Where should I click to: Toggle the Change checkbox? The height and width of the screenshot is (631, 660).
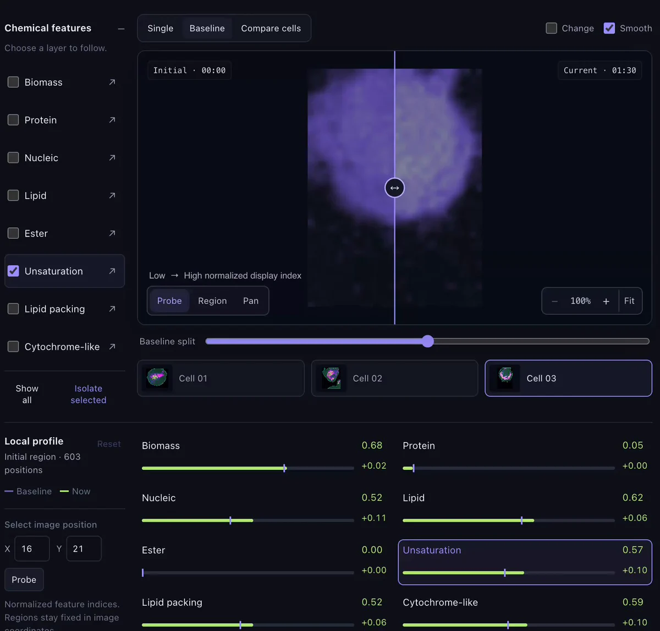point(551,28)
